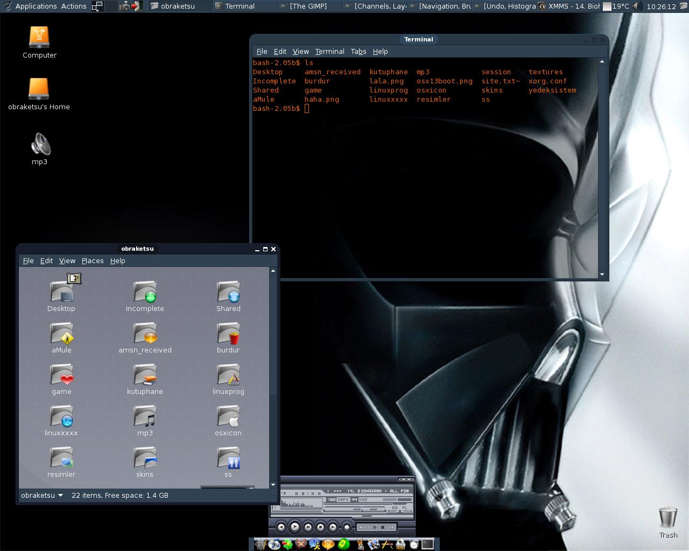Open the Applications menu
689x551 pixels.
tap(36, 6)
